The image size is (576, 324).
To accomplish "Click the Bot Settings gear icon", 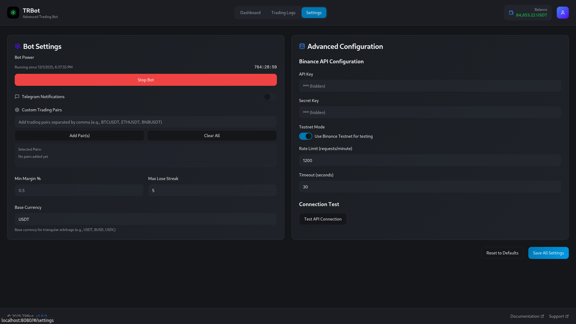I will 18,46.
